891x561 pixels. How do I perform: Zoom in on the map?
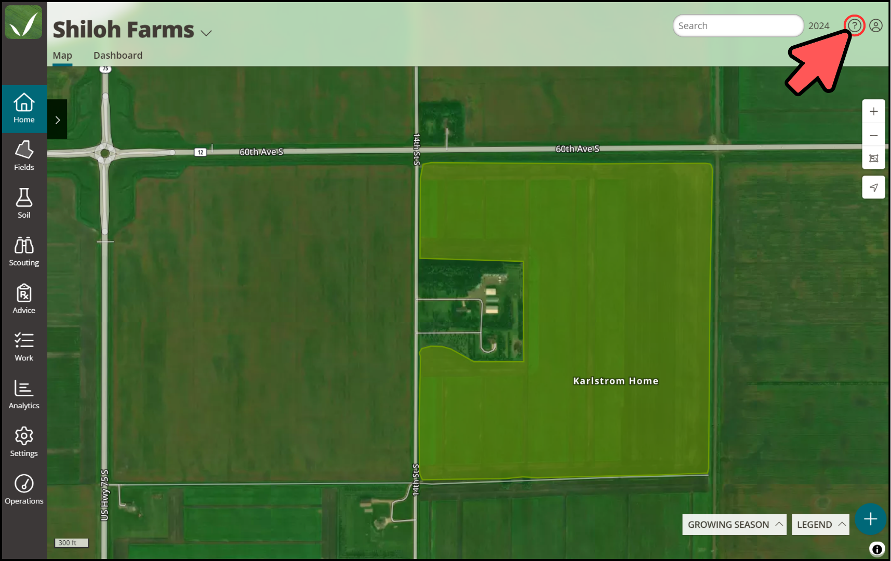pyautogui.click(x=874, y=112)
